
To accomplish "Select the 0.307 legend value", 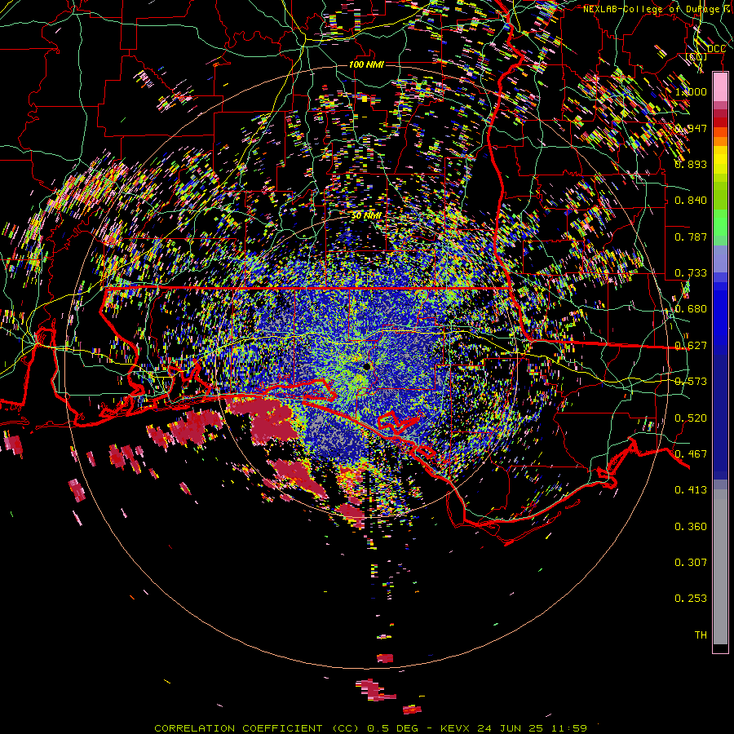I will click(x=691, y=563).
